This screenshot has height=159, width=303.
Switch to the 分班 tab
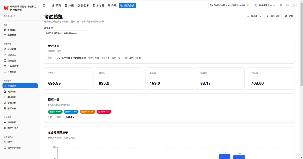112,6
